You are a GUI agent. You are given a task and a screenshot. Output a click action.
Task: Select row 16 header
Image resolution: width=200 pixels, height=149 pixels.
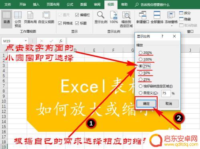[x=4, y=132]
